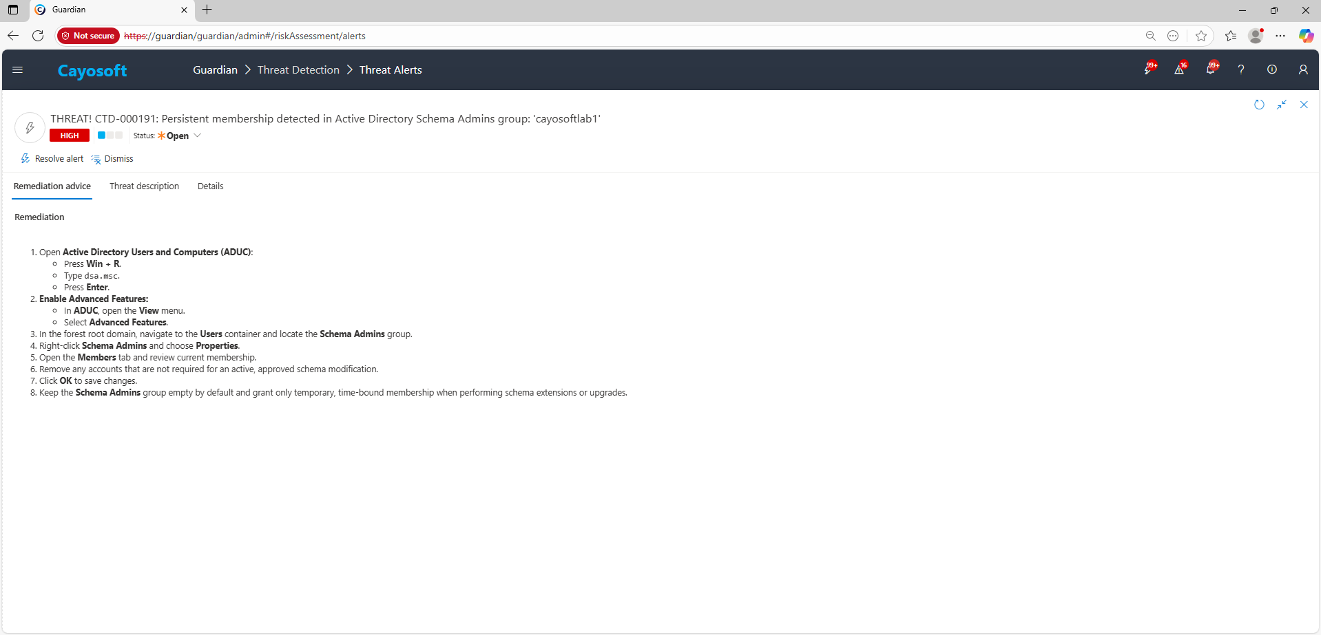
Task: Close the threat alert panel
Action: click(x=1304, y=105)
